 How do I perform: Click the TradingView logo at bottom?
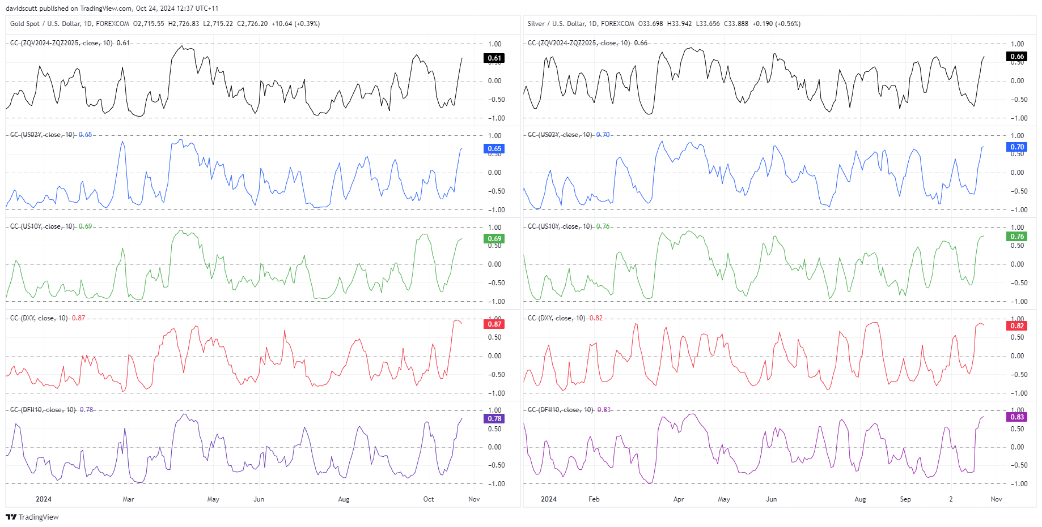pyautogui.click(x=32, y=517)
